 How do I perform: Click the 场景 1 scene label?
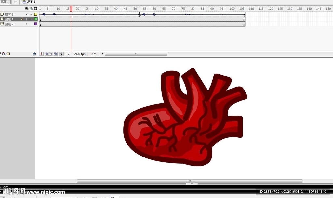tap(31, 2)
